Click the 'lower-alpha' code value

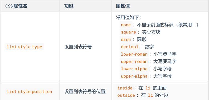tap(134, 69)
